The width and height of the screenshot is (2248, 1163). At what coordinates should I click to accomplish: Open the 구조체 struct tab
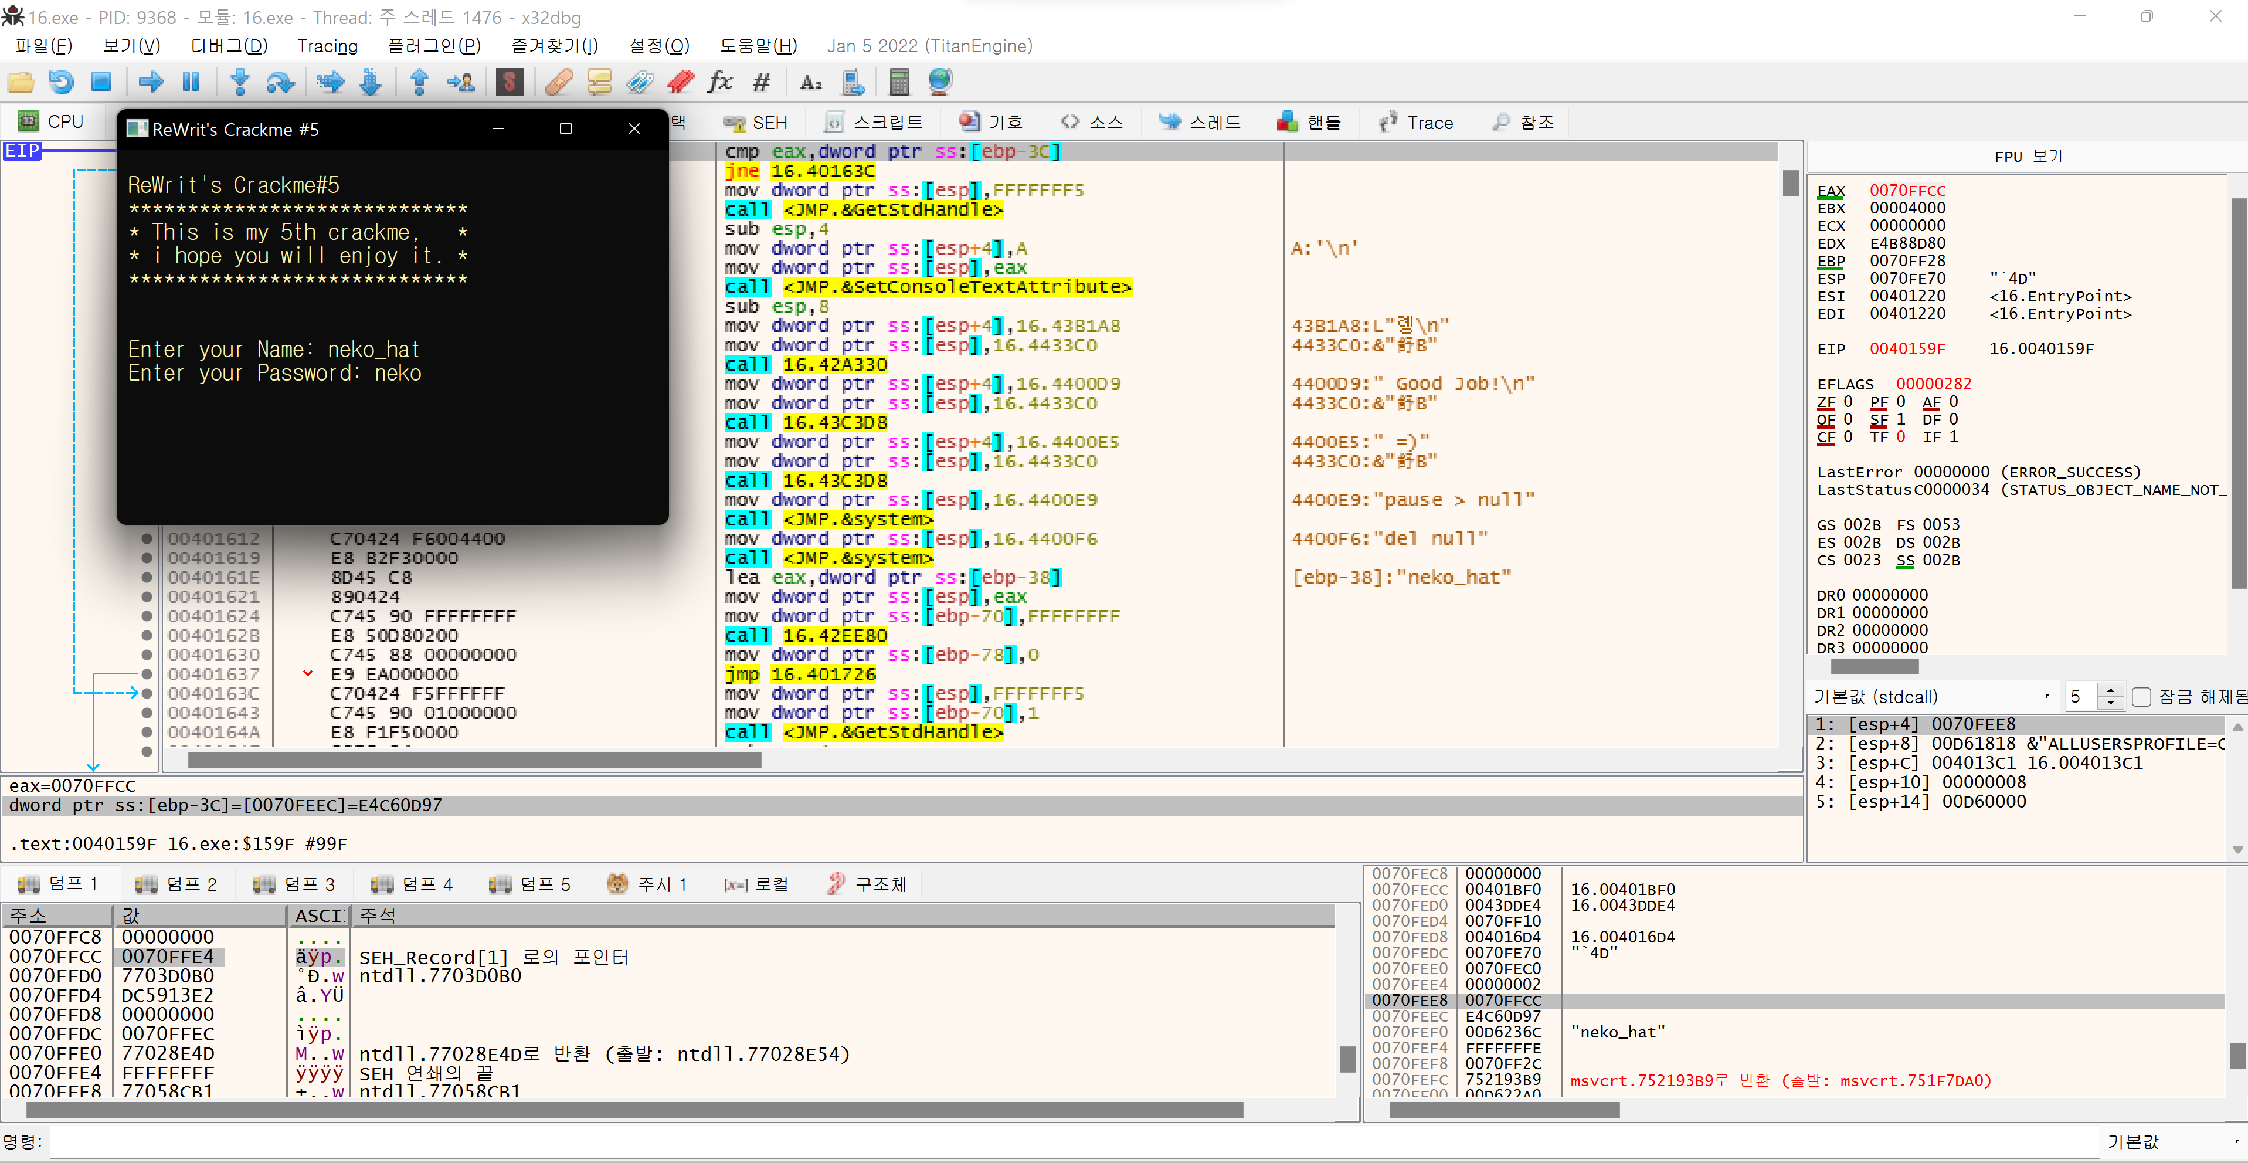867,884
